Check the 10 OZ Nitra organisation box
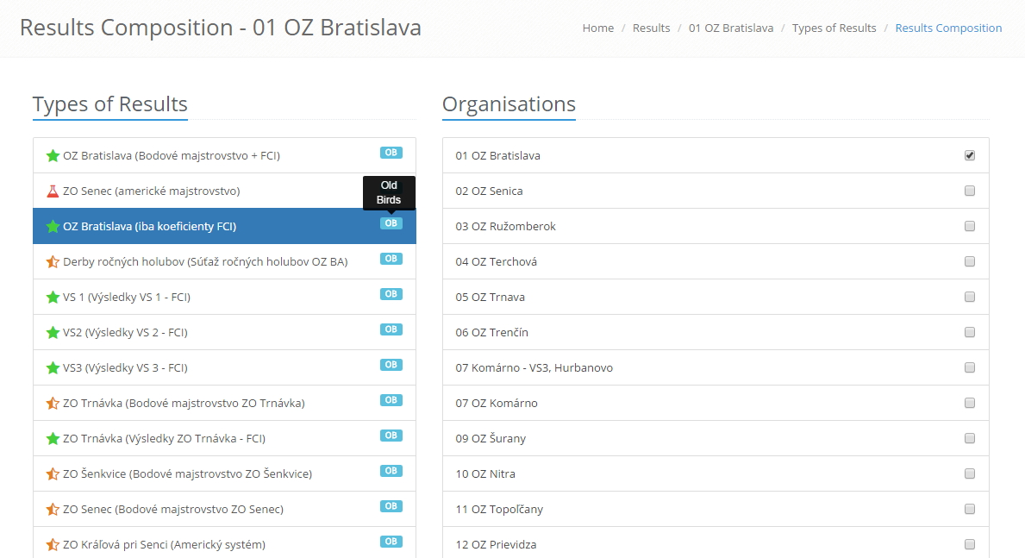The width and height of the screenshot is (1025, 558). 970,474
